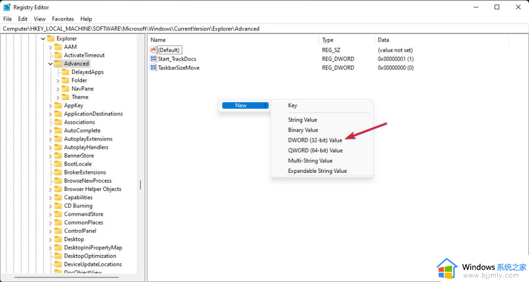Select the Start_TrackDocs DWORD icon

coord(153,59)
